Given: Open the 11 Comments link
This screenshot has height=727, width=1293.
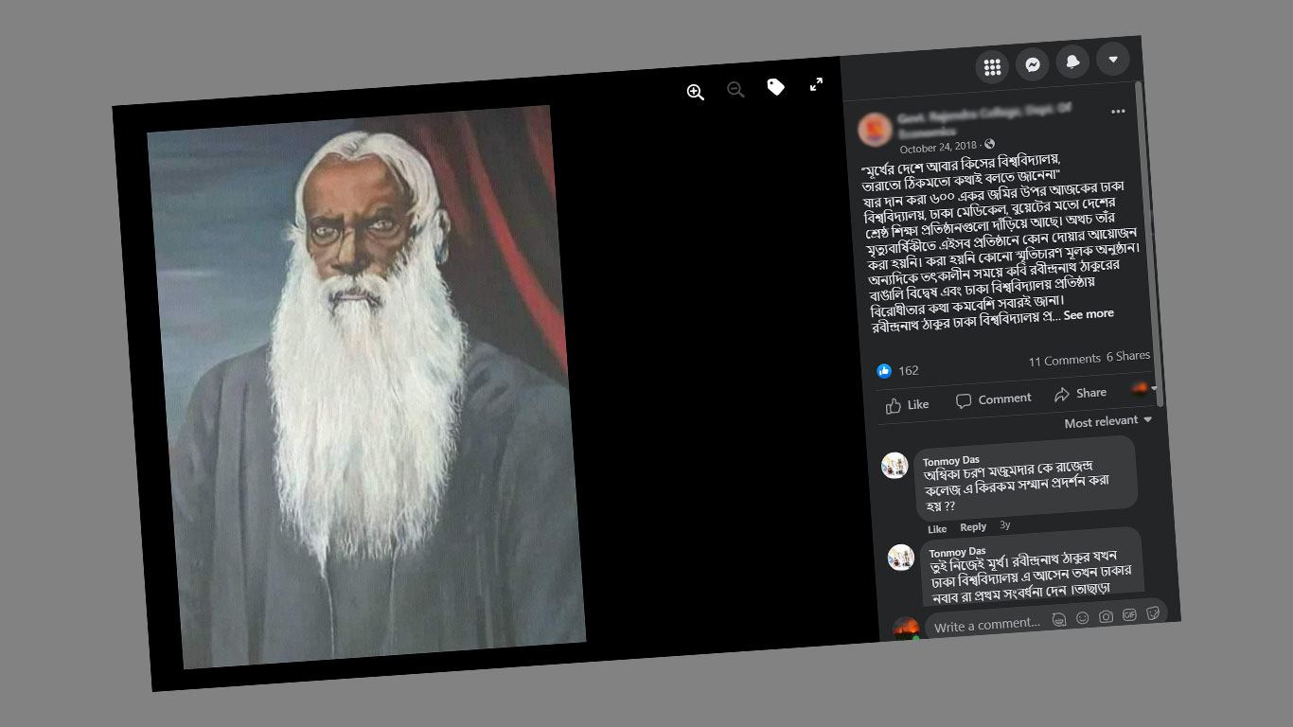Looking at the screenshot, I should tap(1064, 361).
